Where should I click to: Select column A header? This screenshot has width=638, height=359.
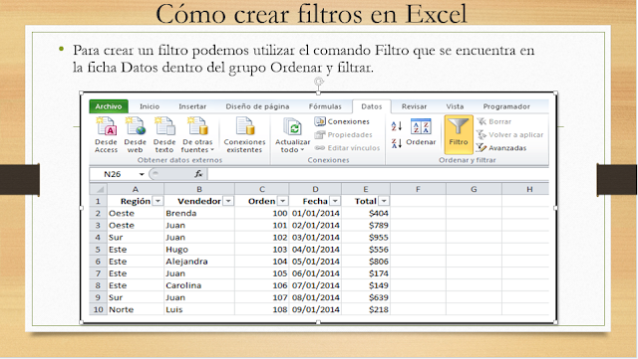(136, 189)
